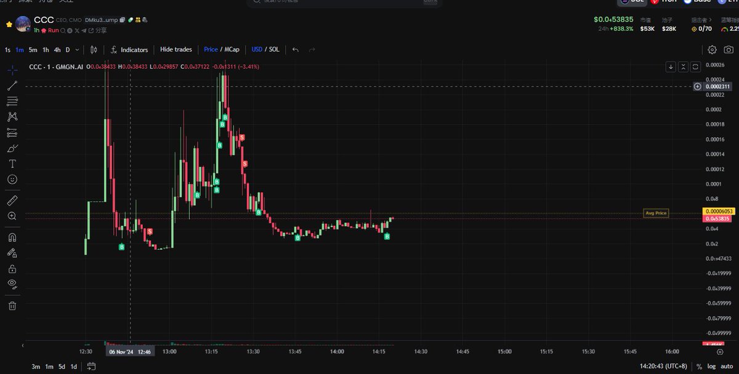Switch chart to Price display
739x374 pixels.
pos(211,49)
